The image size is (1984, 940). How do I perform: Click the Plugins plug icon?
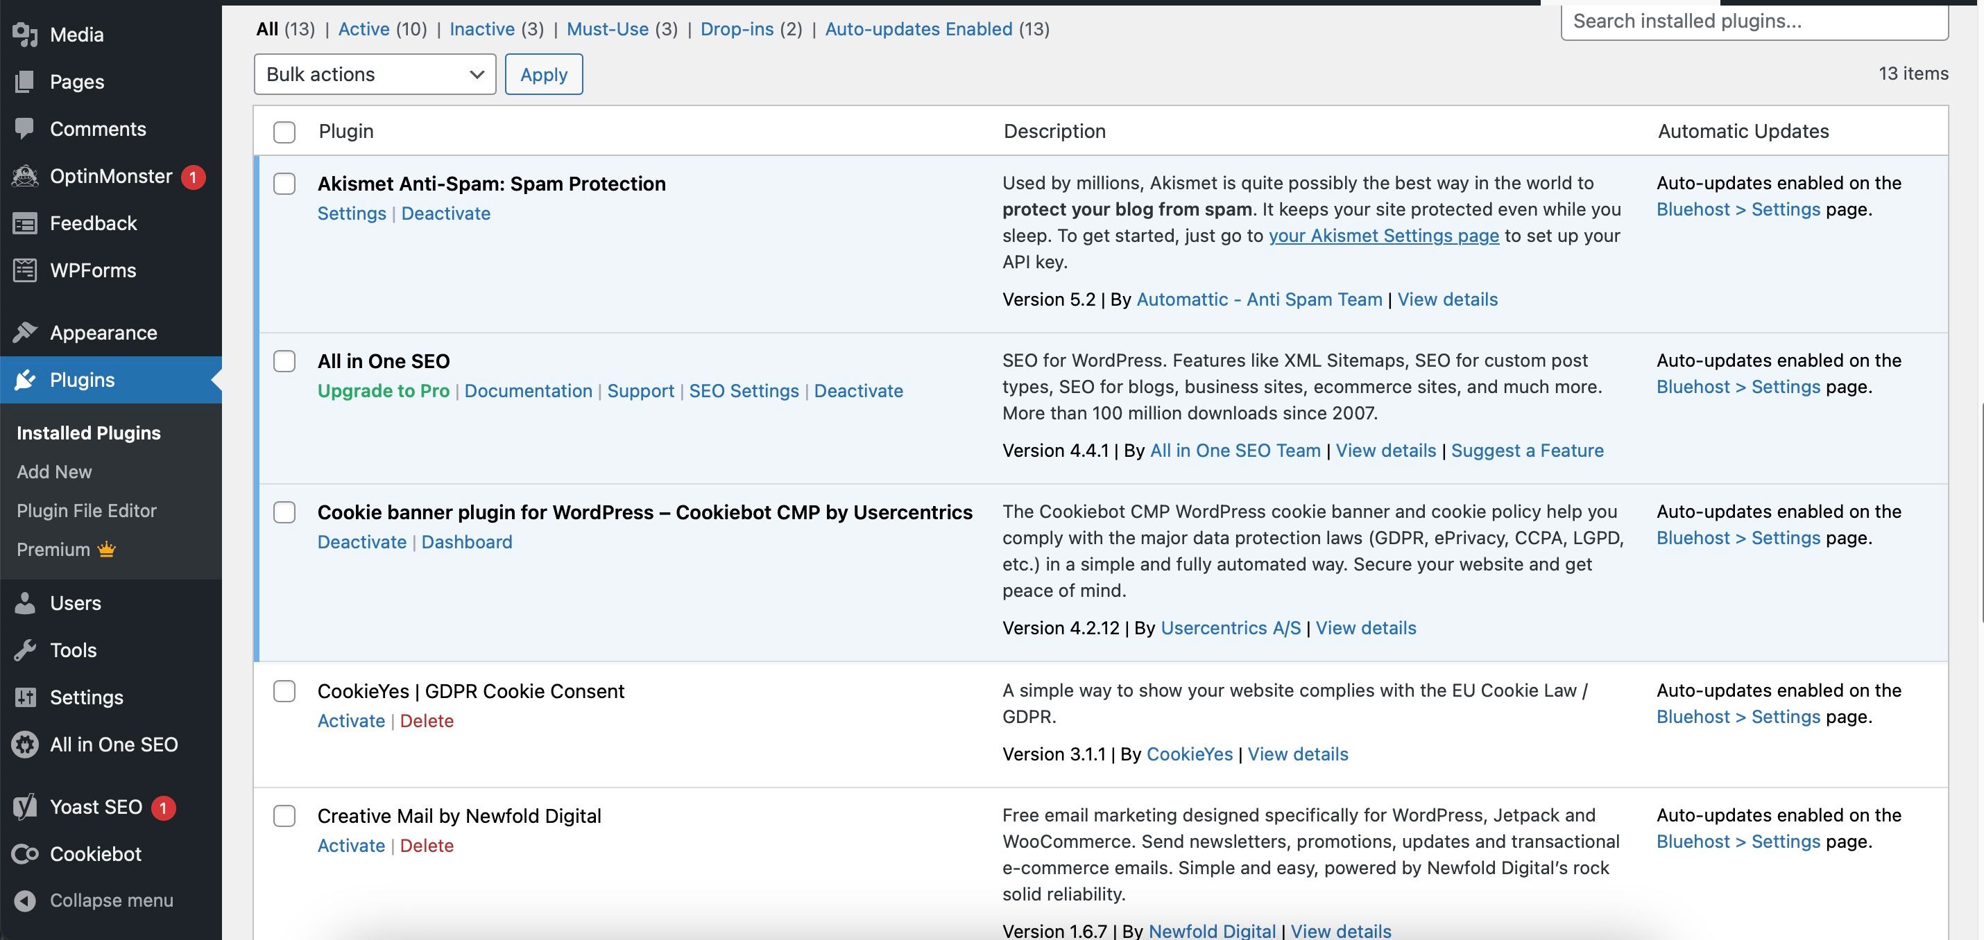click(x=25, y=380)
